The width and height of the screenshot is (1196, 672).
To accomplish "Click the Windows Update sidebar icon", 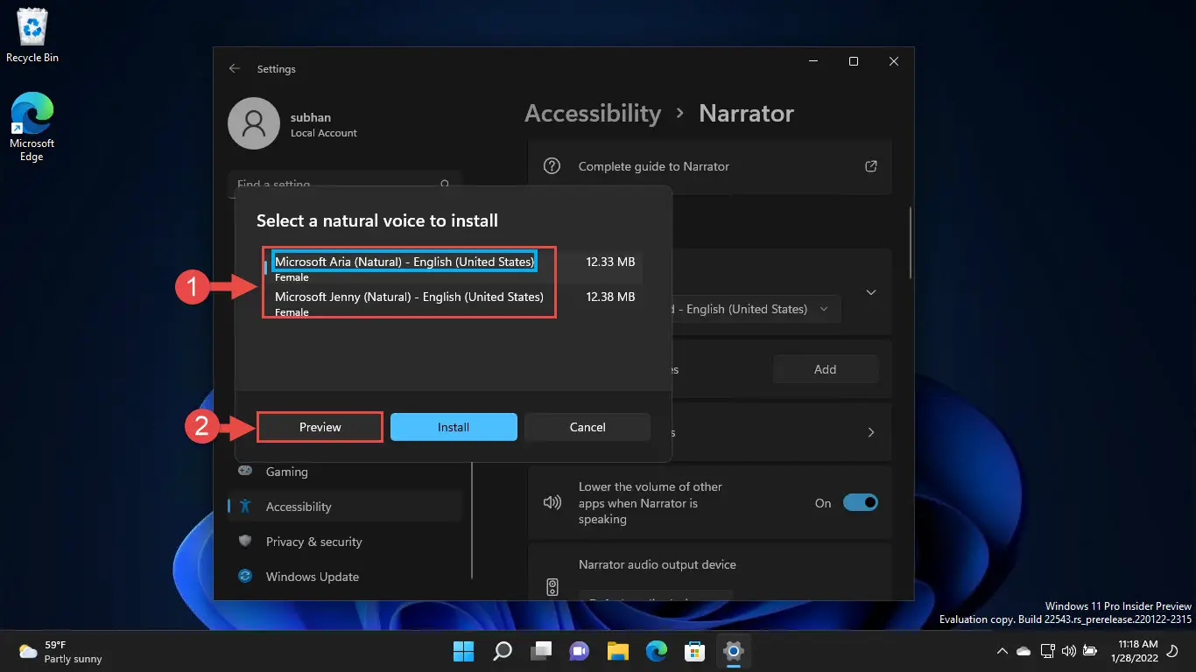I will (x=246, y=577).
